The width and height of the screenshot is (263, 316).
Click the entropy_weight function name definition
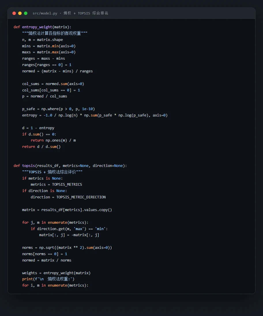point(37,27)
